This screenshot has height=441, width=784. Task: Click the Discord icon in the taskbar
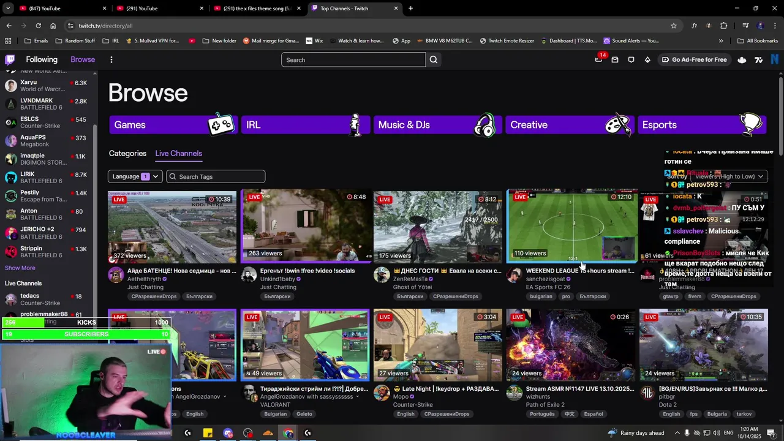[228, 433]
